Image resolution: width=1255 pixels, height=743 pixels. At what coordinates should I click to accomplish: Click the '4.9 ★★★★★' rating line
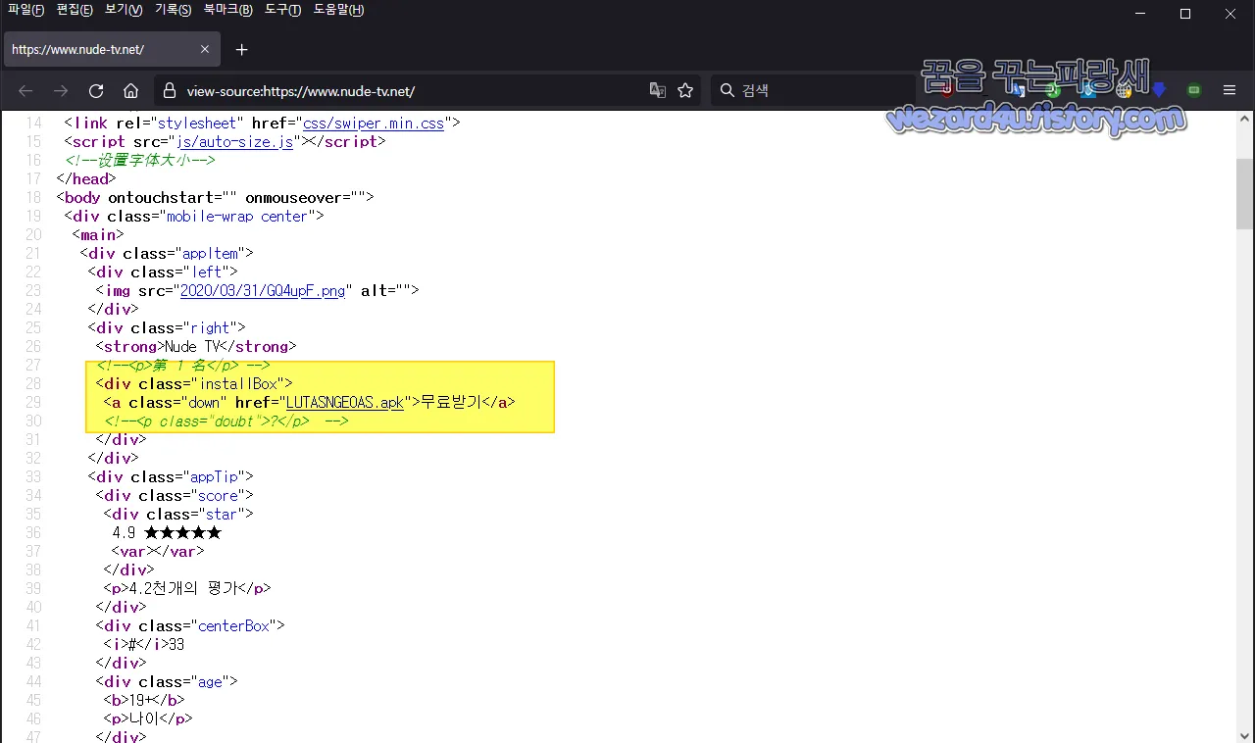click(167, 533)
